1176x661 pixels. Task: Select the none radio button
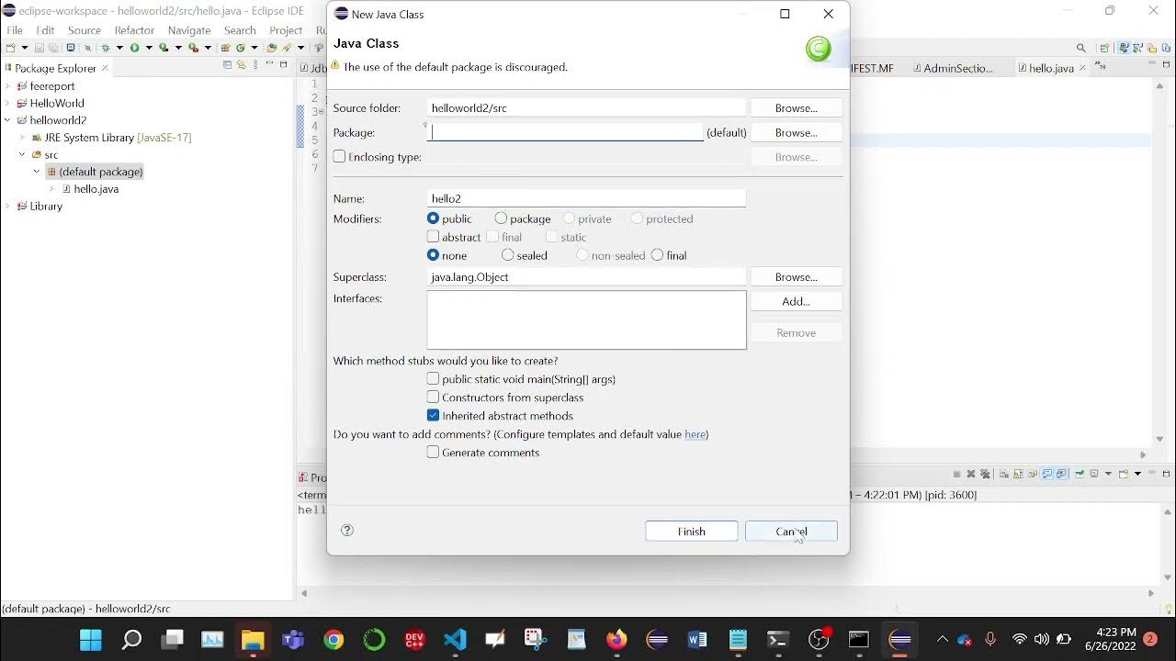pos(434,255)
